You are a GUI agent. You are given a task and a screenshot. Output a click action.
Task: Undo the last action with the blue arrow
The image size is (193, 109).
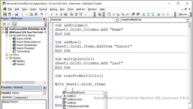[42, 14]
